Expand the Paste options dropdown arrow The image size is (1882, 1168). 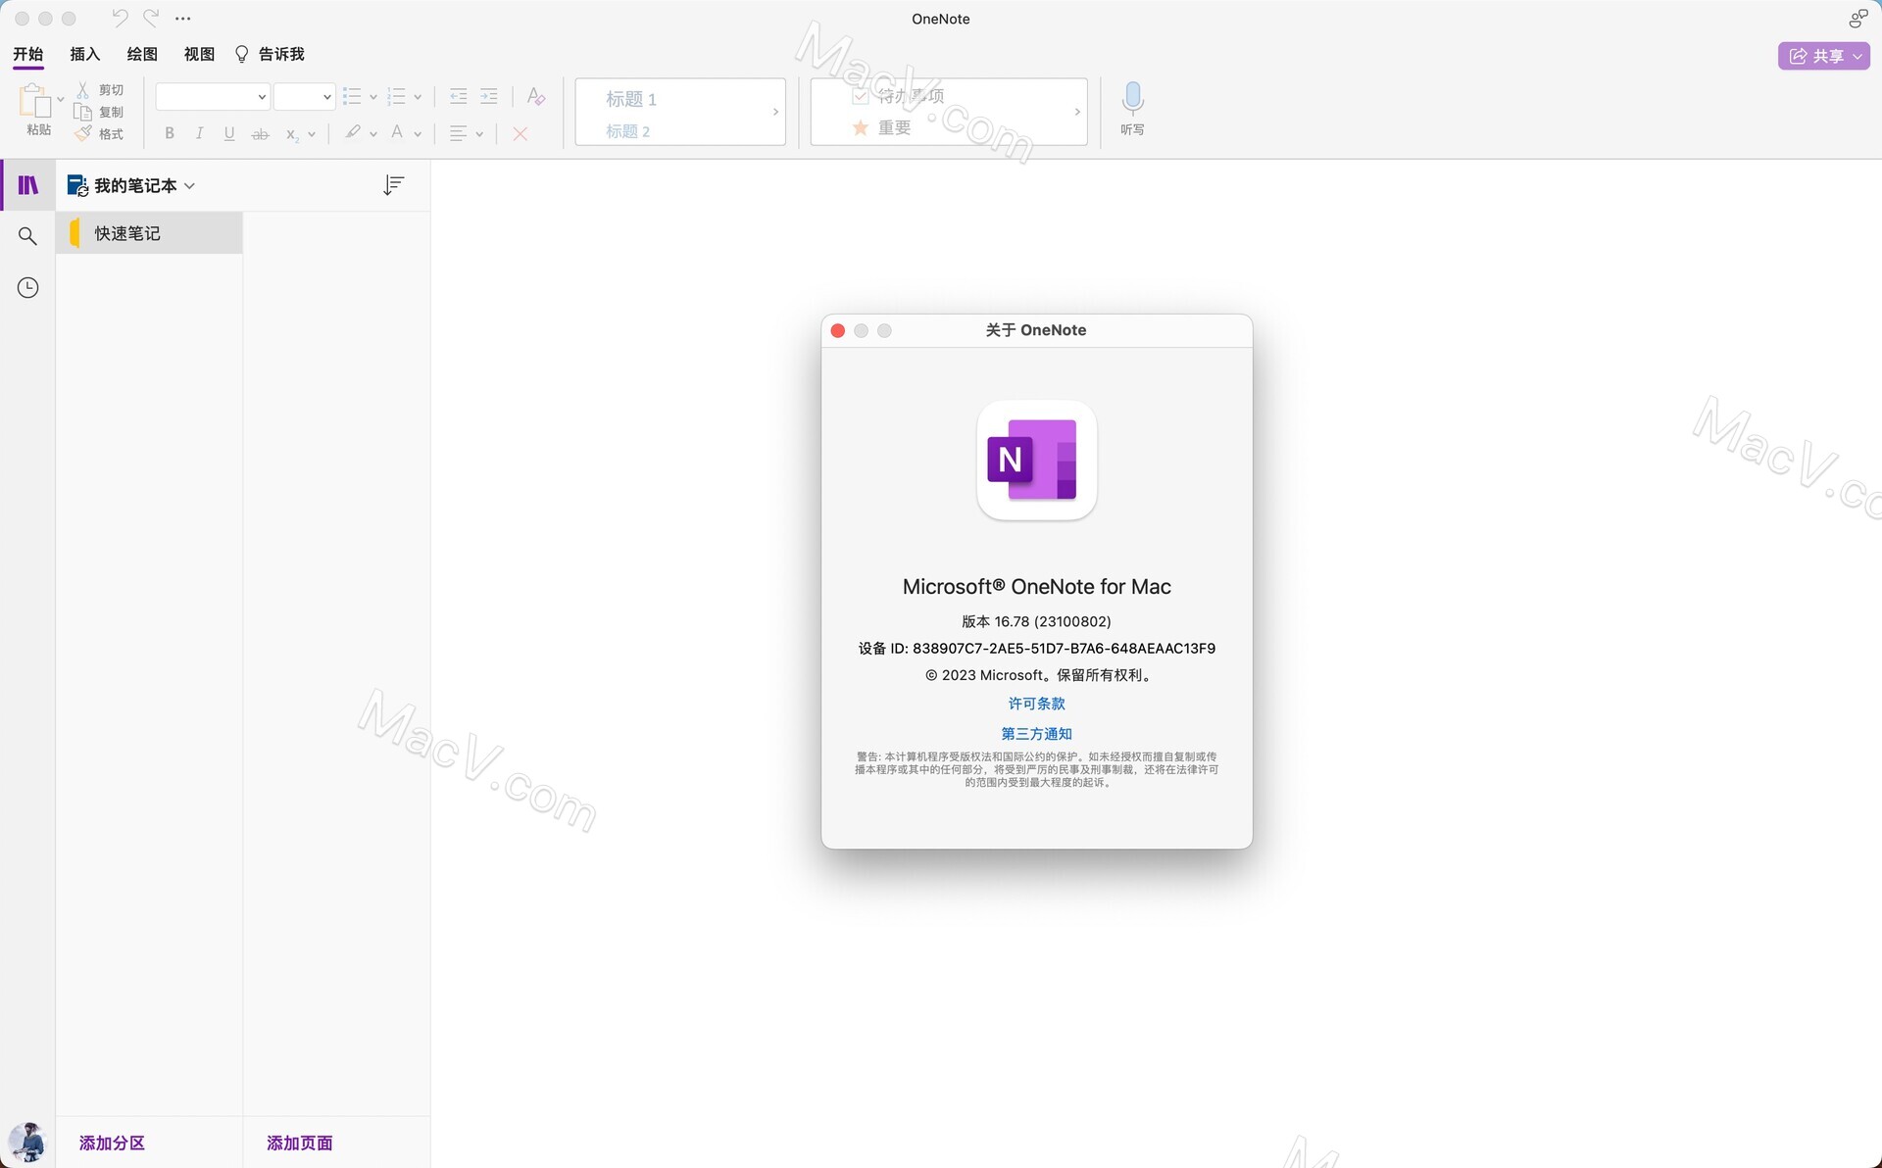[61, 99]
